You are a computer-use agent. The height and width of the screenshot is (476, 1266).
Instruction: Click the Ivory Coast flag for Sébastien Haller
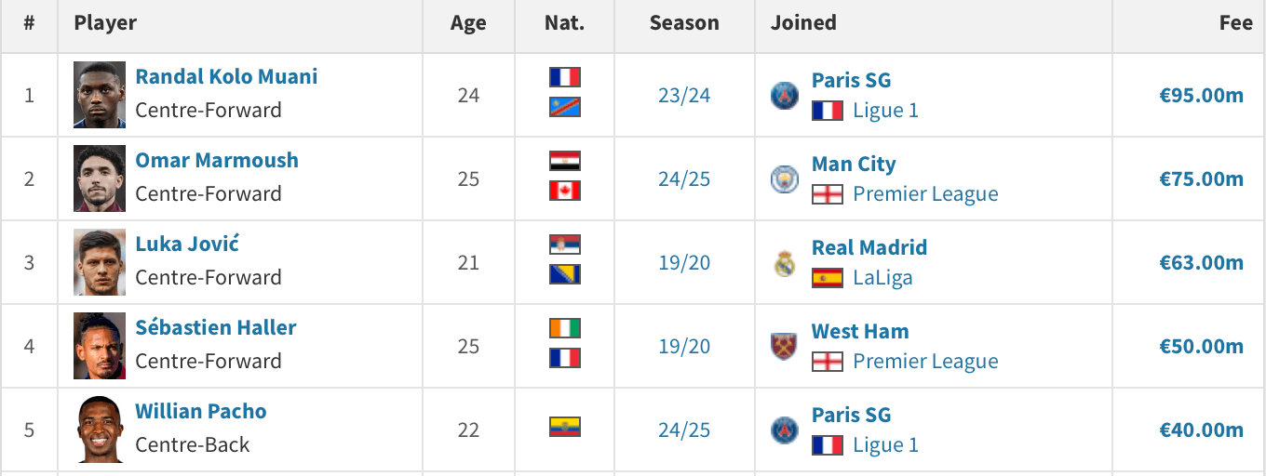565,328
